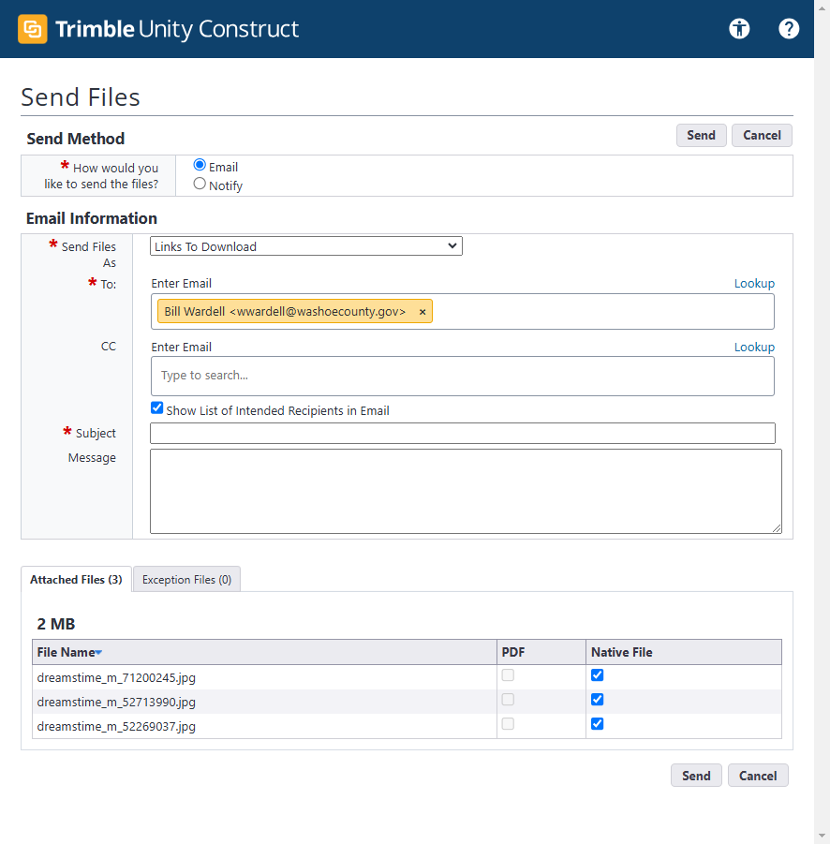The width and height of the screenshot is (830, 844).
Task: Switch to Exception Files (0) tab
Action: (x=186, y=579)
